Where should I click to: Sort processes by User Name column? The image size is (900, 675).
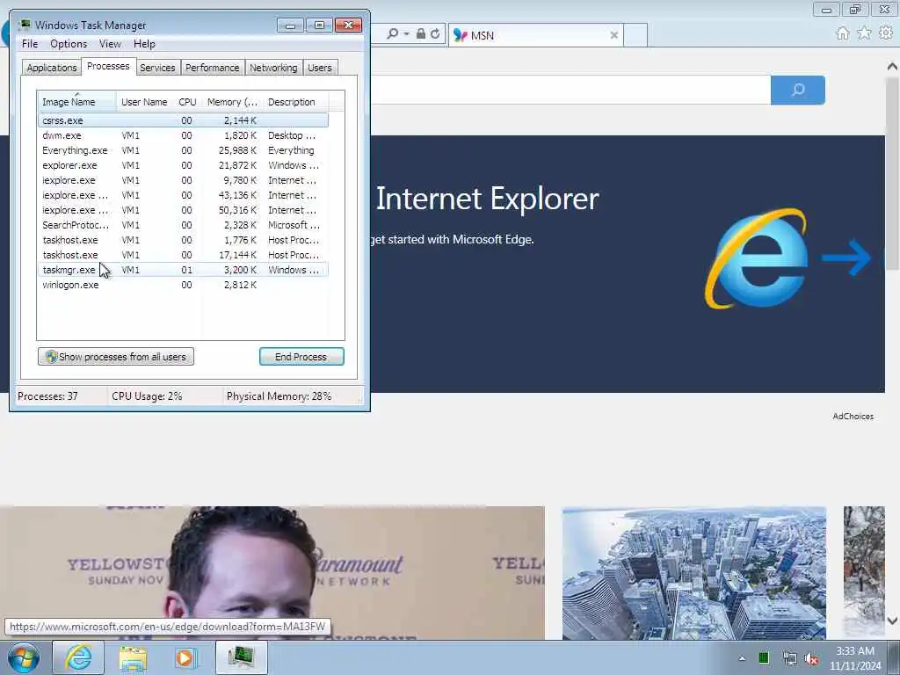[144, 102]
